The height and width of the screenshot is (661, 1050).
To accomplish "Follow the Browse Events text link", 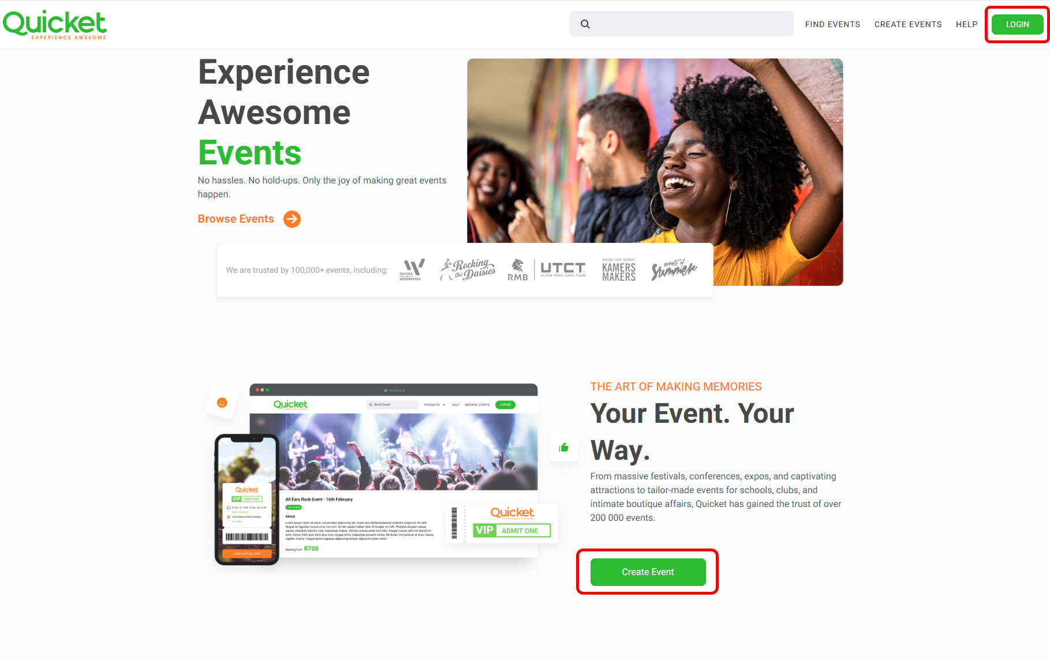I will tap(236, 219).
